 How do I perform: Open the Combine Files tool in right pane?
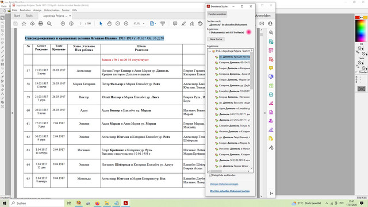tap(271, 76)
